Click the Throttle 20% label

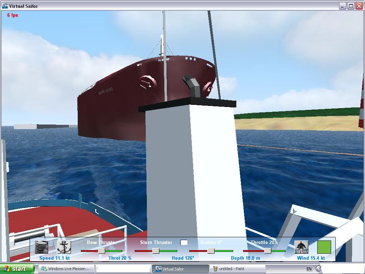[x=264, y=242]
